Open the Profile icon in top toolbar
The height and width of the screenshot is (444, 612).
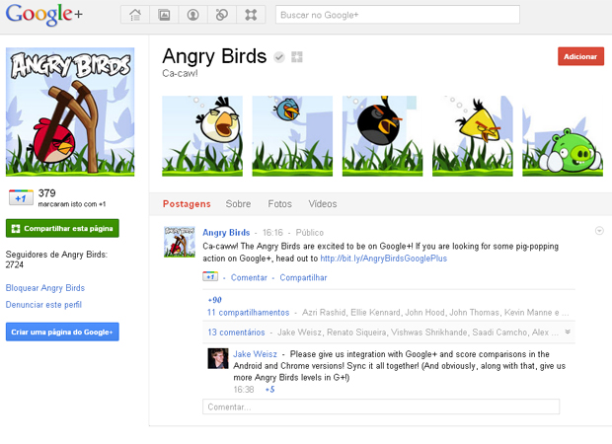tap(192, 15)
